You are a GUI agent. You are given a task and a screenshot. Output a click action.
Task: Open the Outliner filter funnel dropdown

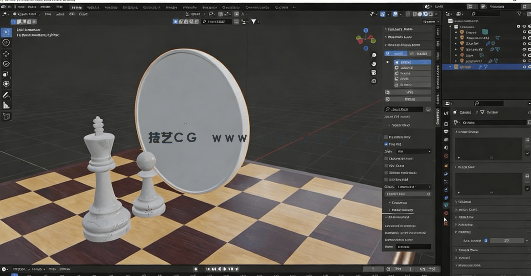pyautogui.click(x=519, y=14)
